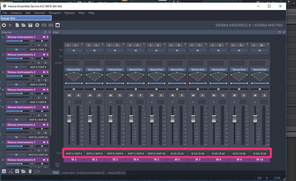The image size is (296, 181).
Task: Open the VI input selector on strip VI 2
Action: tap(95, 51)
